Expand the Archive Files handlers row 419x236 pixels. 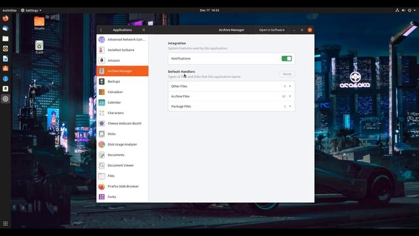click(x=231, y=96)
